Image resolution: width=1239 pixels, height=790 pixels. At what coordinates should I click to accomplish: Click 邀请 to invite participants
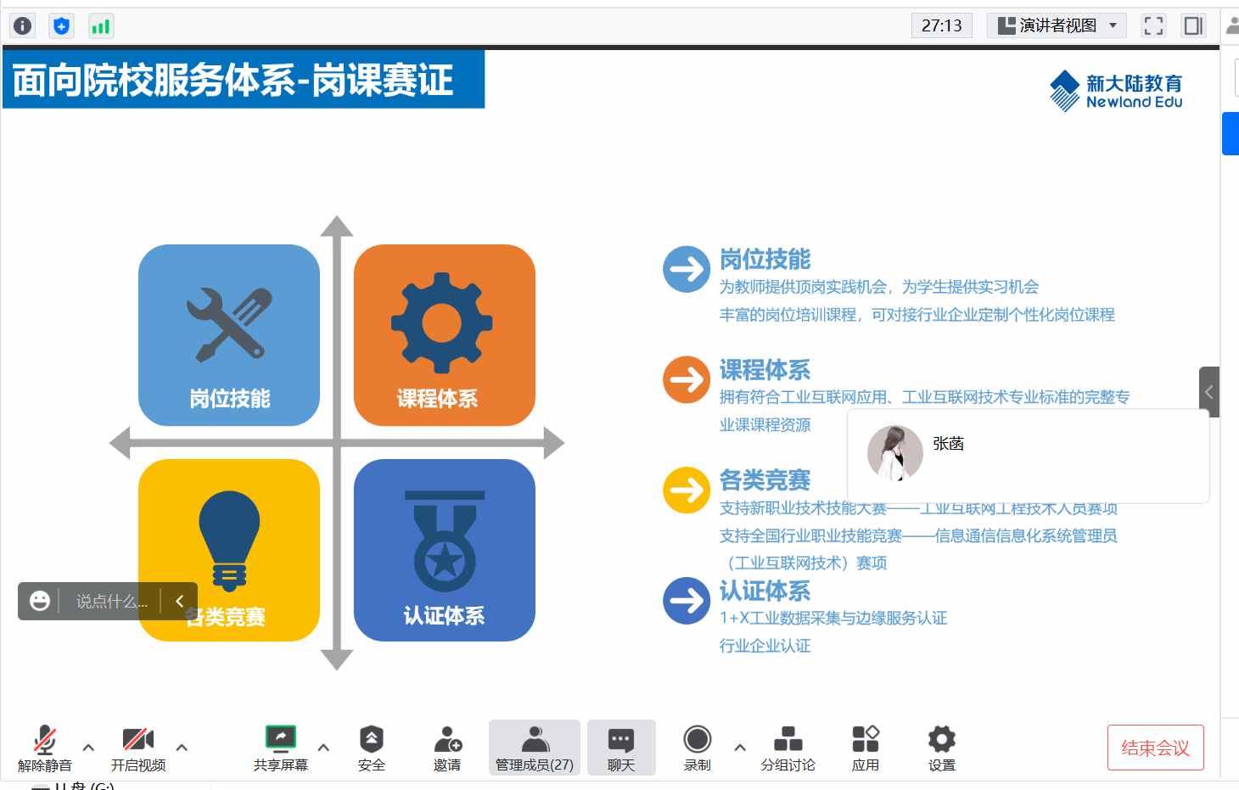447,748
